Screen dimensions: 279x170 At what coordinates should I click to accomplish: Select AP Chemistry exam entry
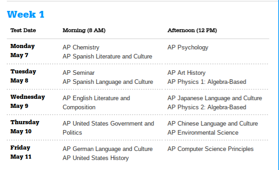(x=81, y=48)
